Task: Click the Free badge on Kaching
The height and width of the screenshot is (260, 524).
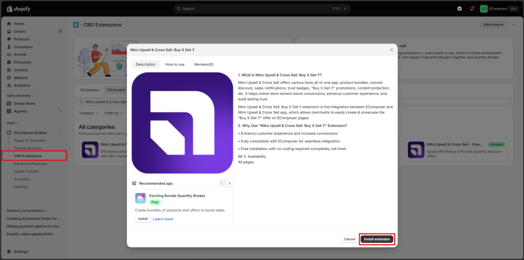Action: click(x=155, y=202)
